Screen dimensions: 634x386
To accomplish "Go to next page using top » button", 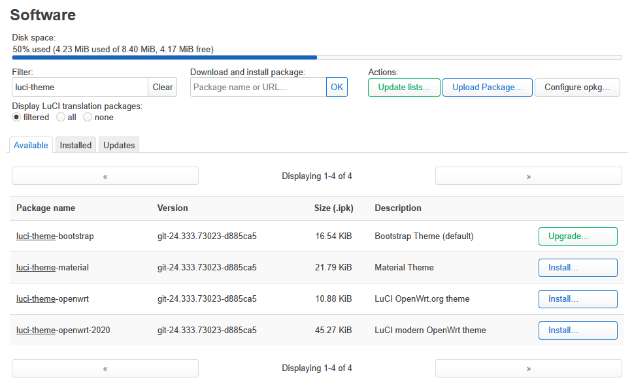I will click(x=528, y=176).
